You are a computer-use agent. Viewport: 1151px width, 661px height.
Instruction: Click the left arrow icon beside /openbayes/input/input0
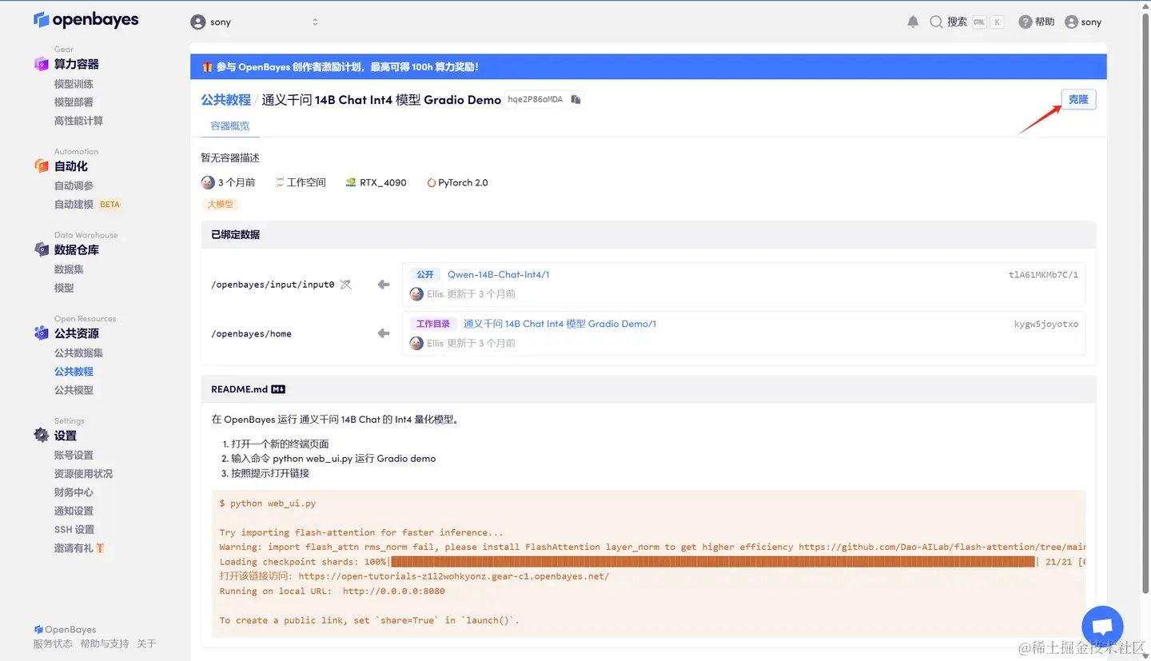coord(384,285)
